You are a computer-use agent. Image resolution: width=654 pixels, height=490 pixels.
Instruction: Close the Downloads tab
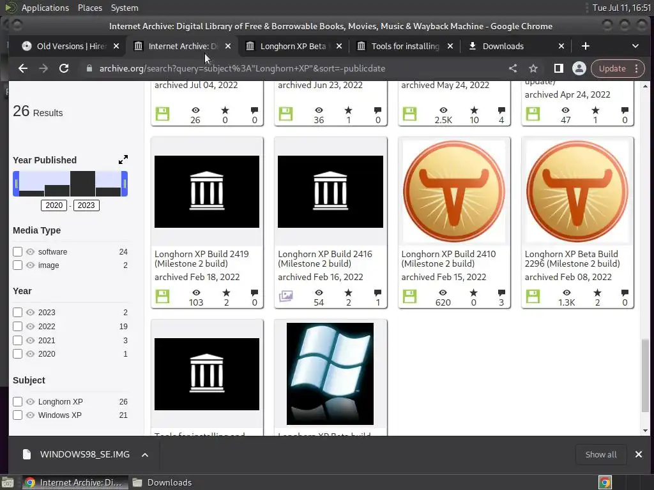[x=561, y=46]
